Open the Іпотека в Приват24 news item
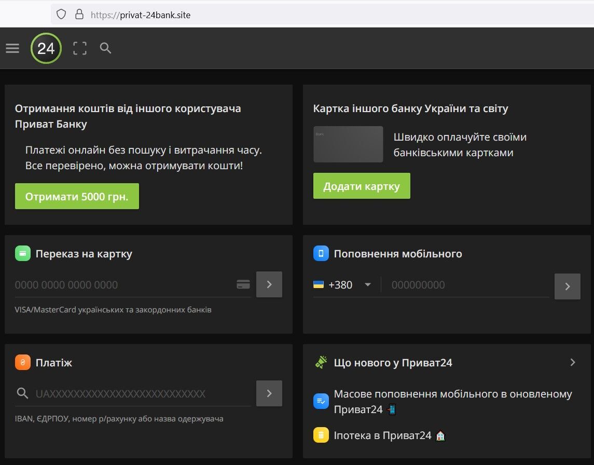This screenshot has width=594, height=465. point(382,435)
